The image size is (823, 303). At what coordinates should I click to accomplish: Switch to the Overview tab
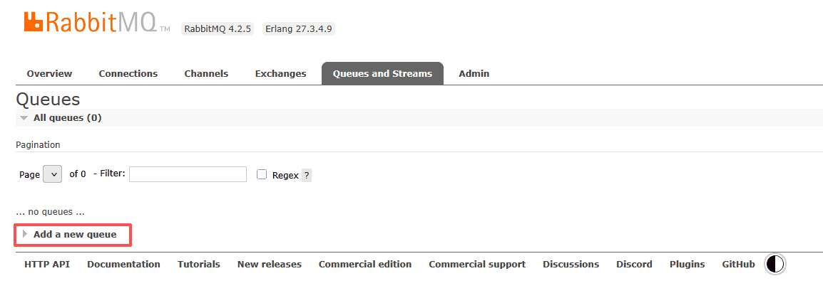coord(49,74)
